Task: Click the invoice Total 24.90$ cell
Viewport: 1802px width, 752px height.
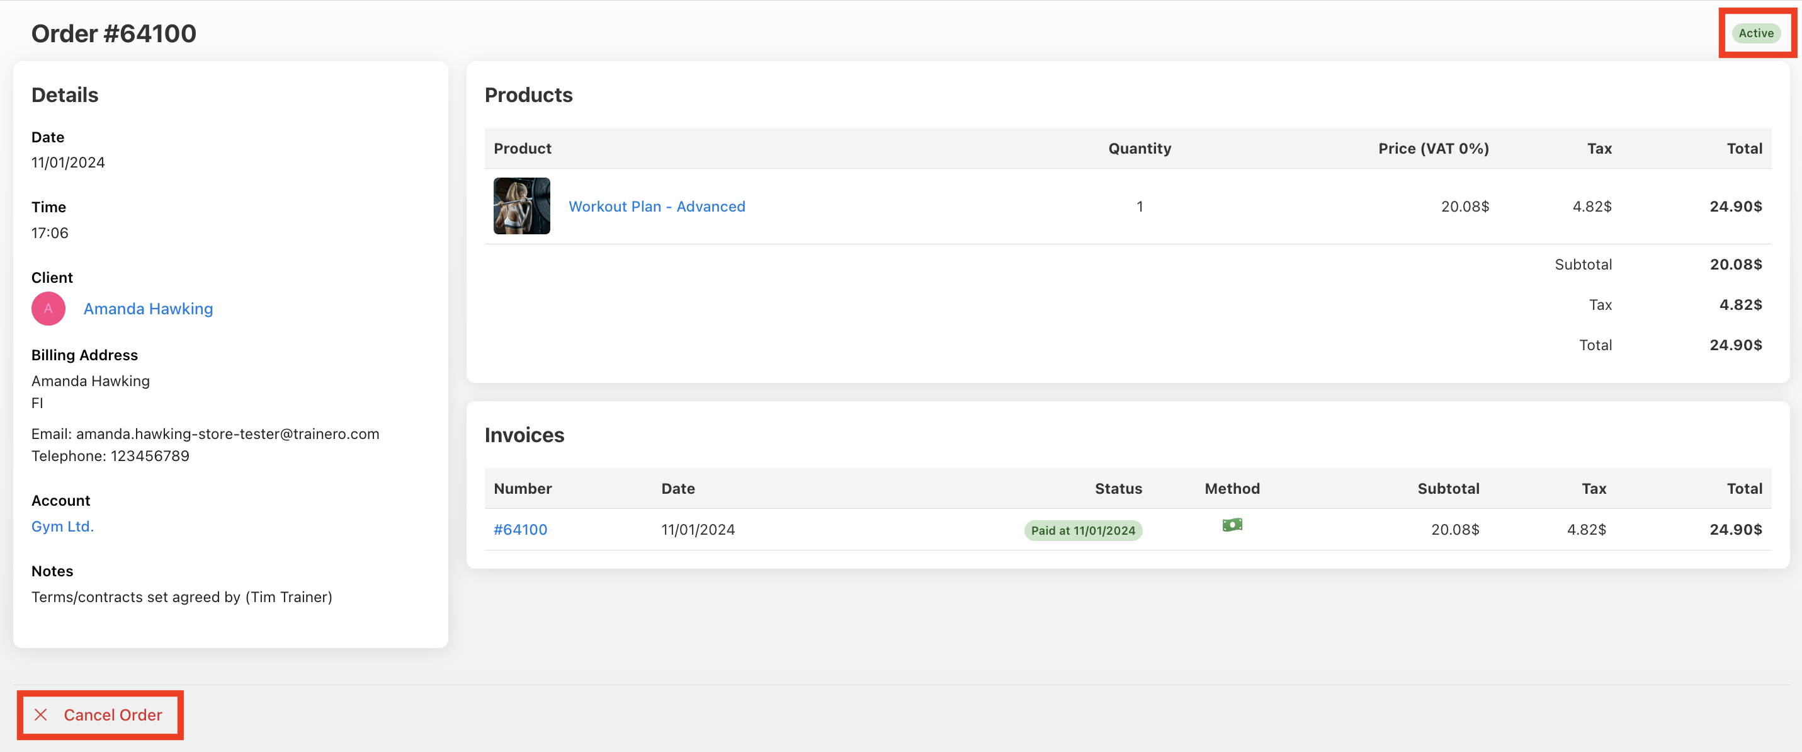Action: tap(1735, 530)
